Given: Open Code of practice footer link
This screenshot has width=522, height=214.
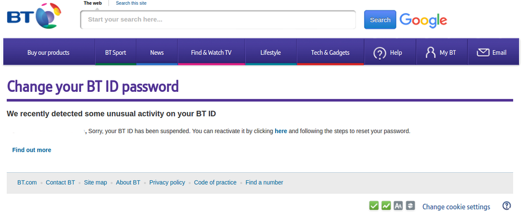Looking at the screenshot, I should pyautogui.click(x=215, y=183).
